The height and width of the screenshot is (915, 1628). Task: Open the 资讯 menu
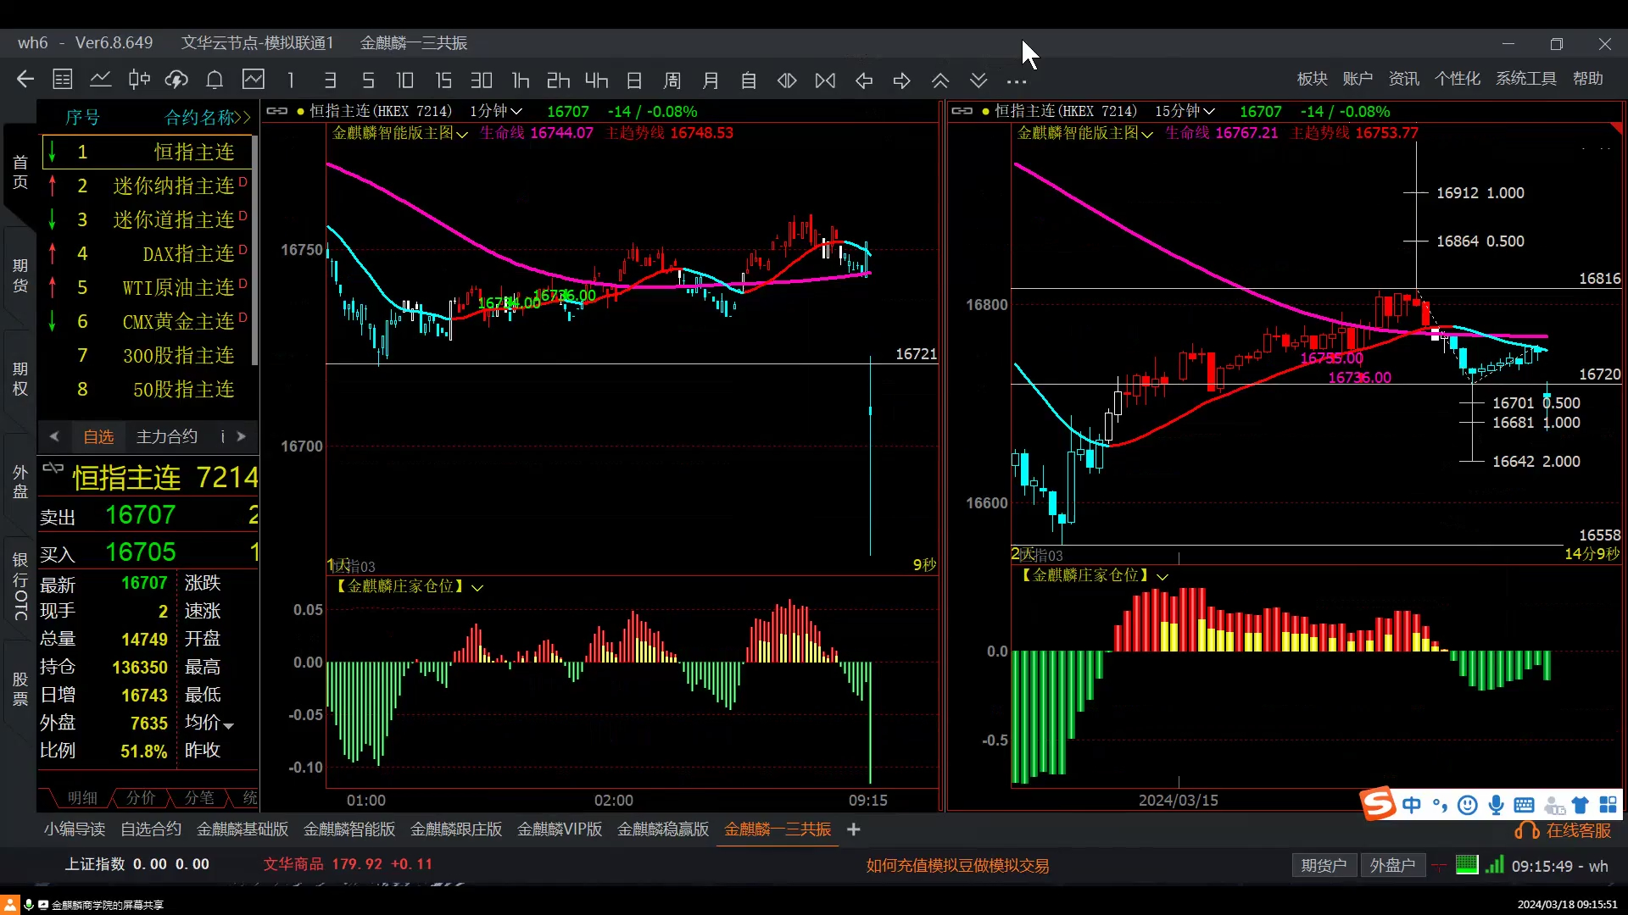[1403, 78]
